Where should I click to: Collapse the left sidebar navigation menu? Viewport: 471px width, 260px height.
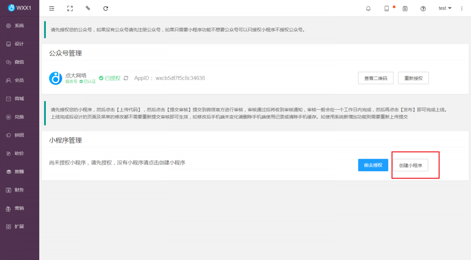click(x=51, y=8)
